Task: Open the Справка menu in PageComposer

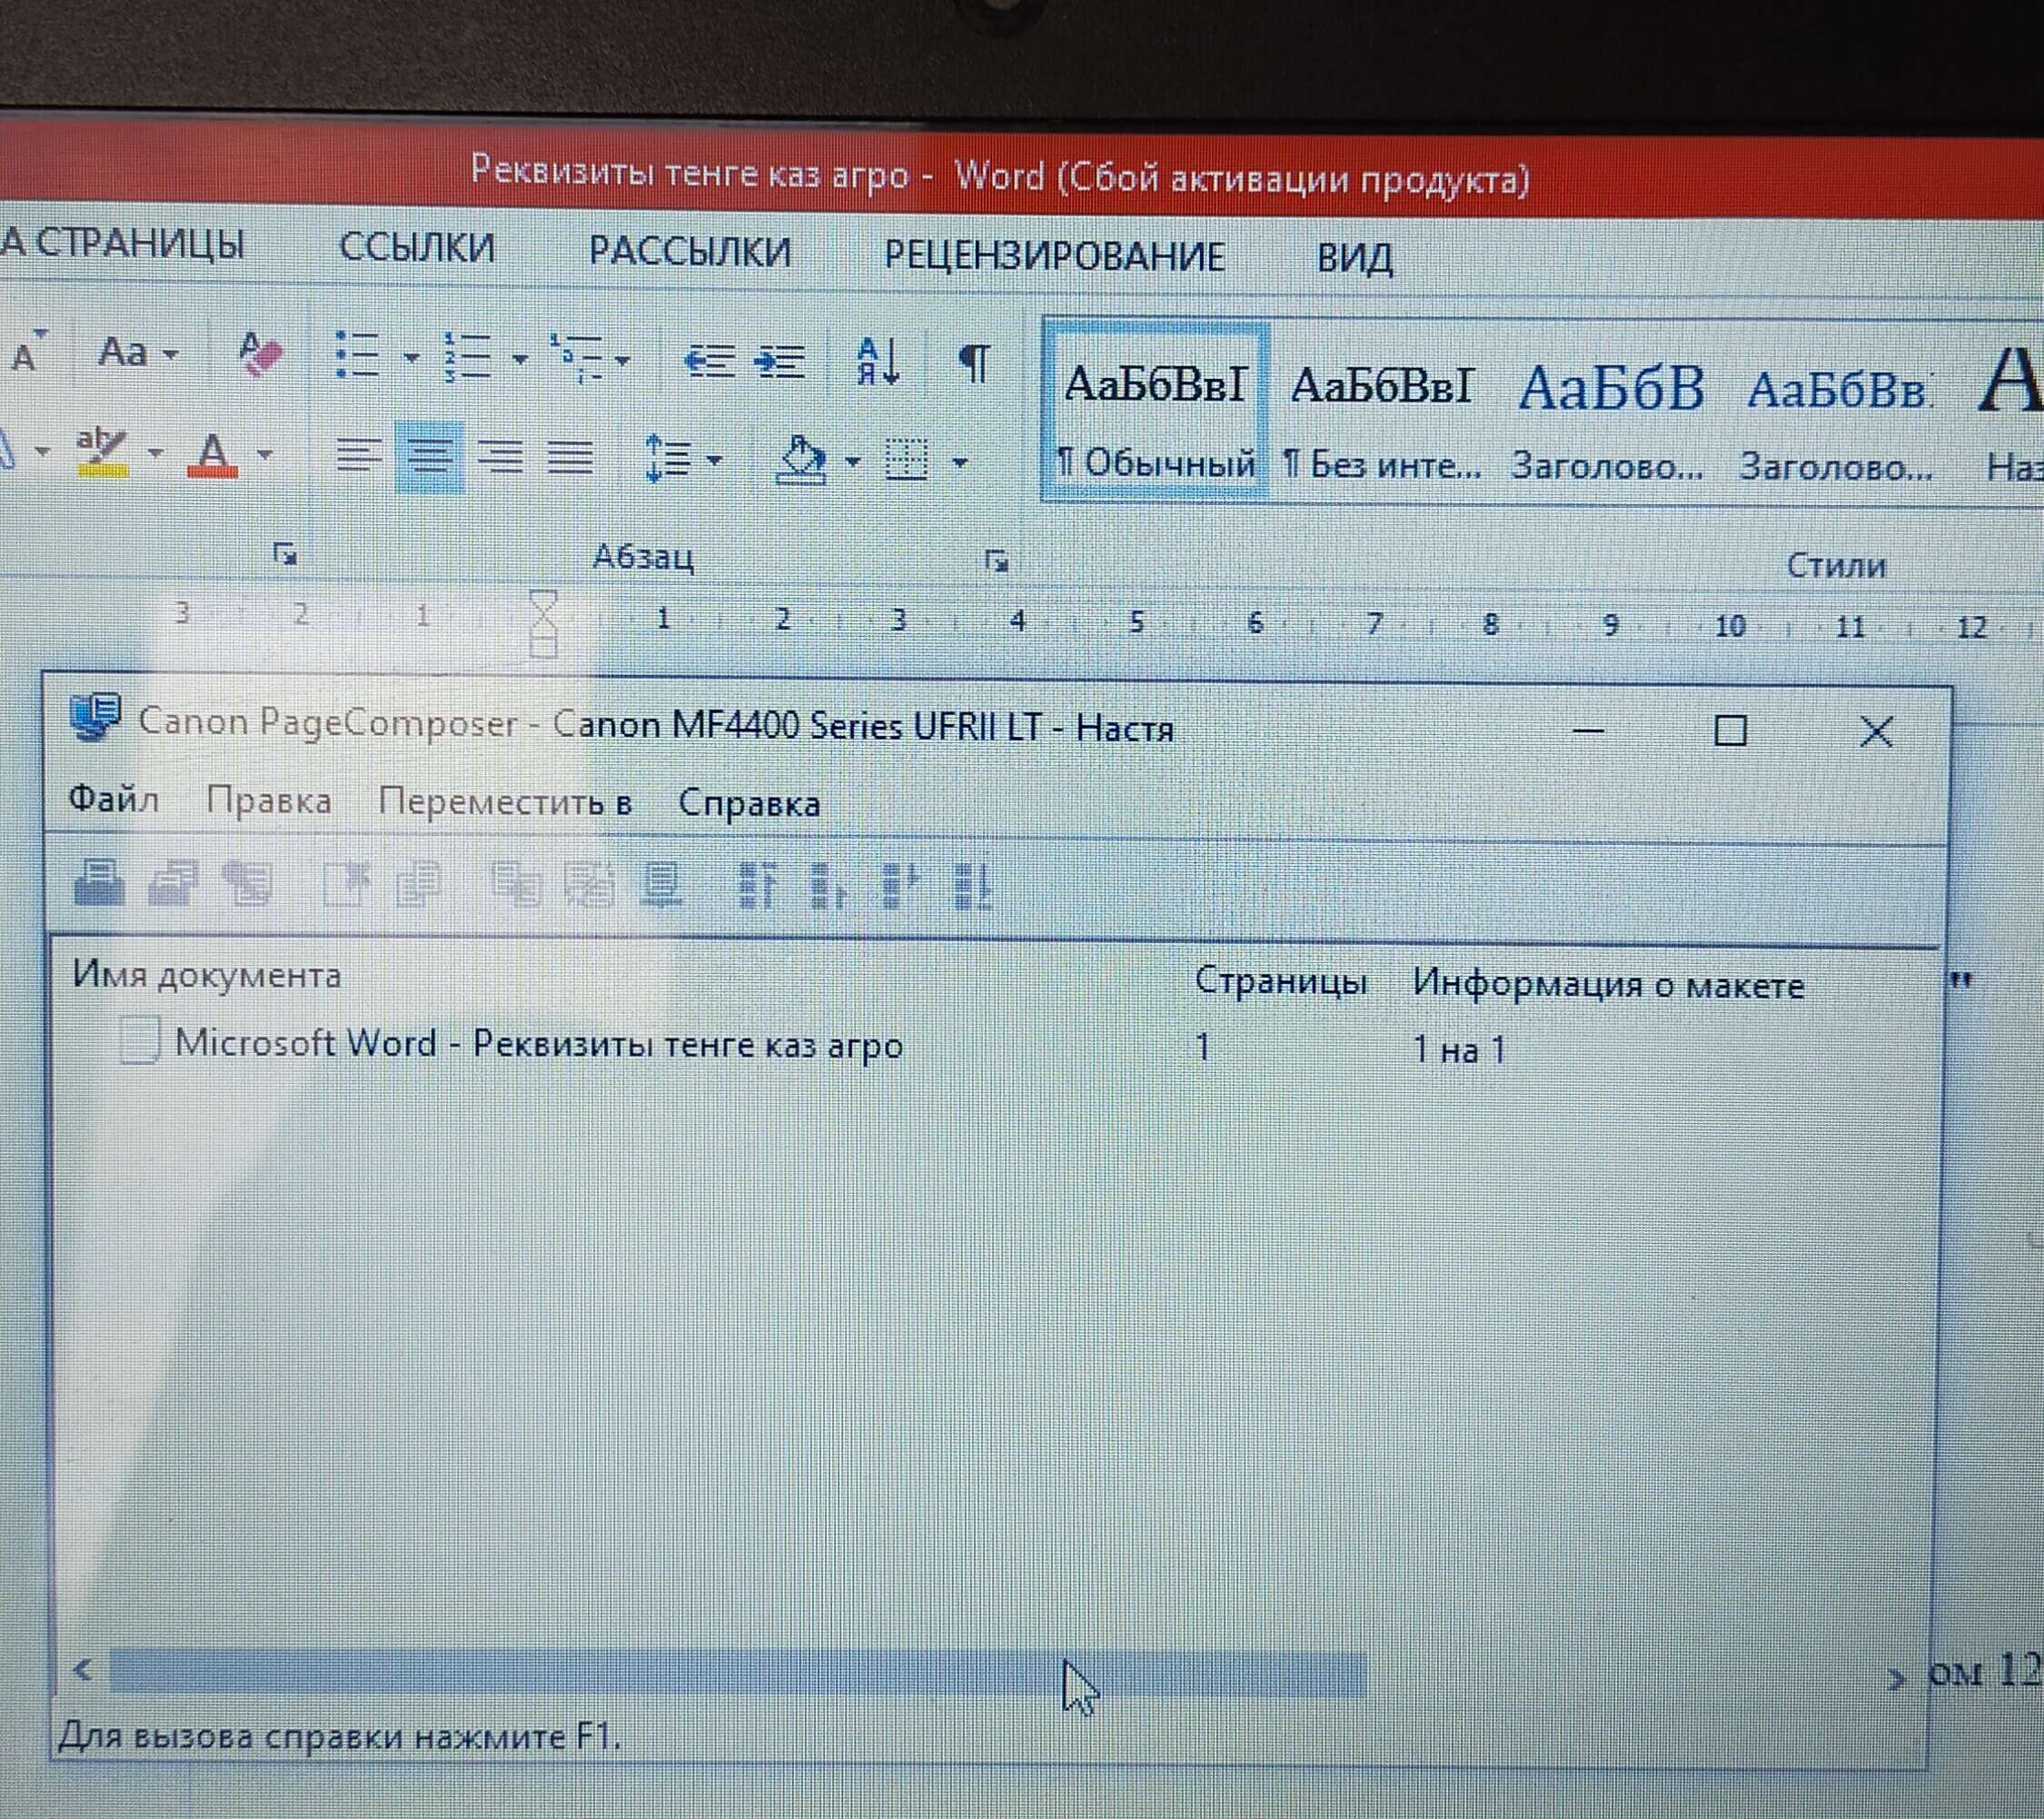Action: pyautogui.click(x=749, y=803)
